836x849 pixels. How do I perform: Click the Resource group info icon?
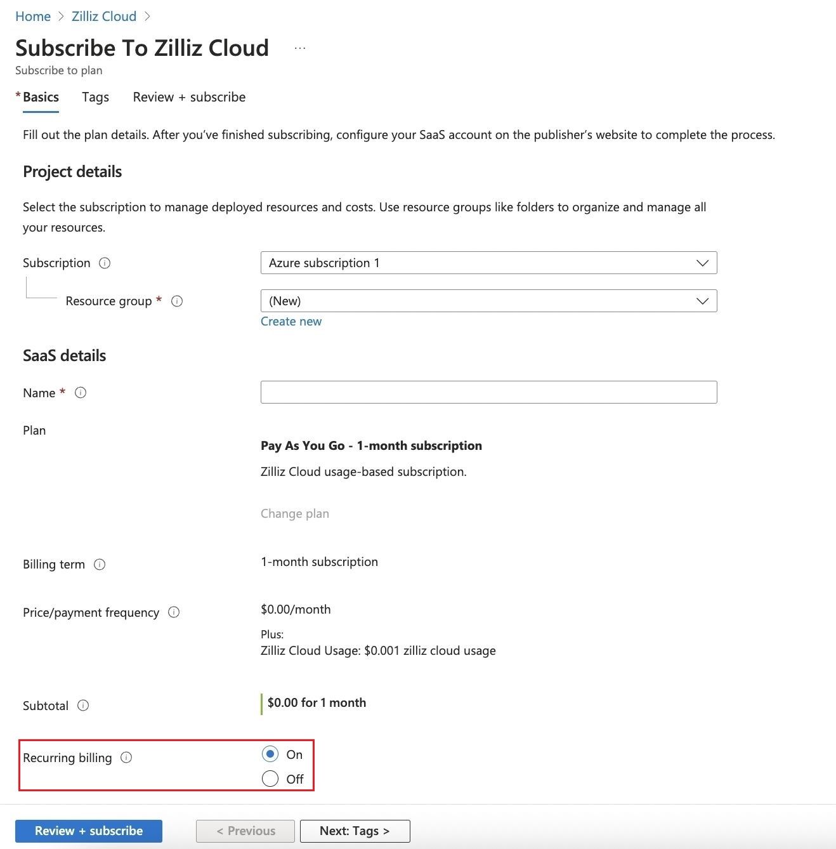(x=178, y=301)
